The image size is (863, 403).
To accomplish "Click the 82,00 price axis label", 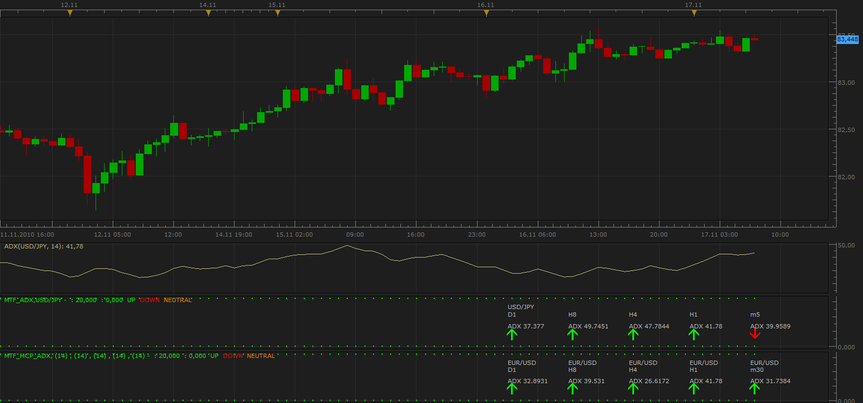I will (846, 177).
